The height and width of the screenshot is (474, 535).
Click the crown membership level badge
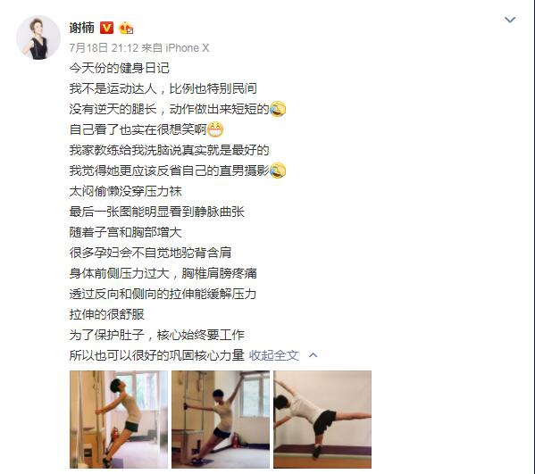(x=126, y=28)
